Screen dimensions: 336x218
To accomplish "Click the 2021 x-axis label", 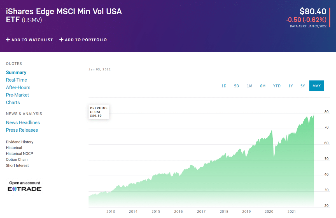I will [x=292, y=212].
